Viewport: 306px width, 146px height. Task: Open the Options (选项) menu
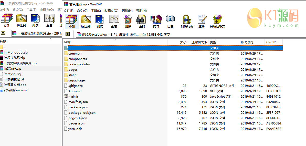tap(127, 11)
